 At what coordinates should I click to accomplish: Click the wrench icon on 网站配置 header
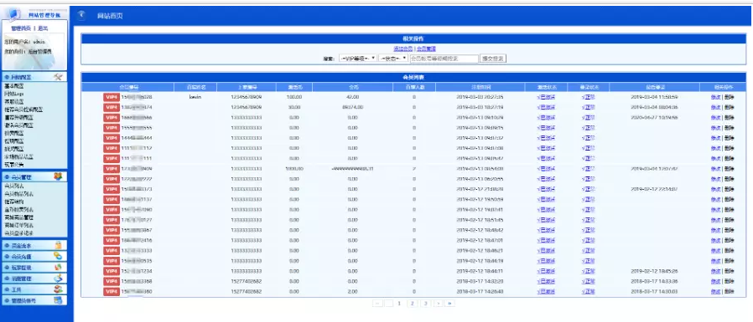coord(58,77)
